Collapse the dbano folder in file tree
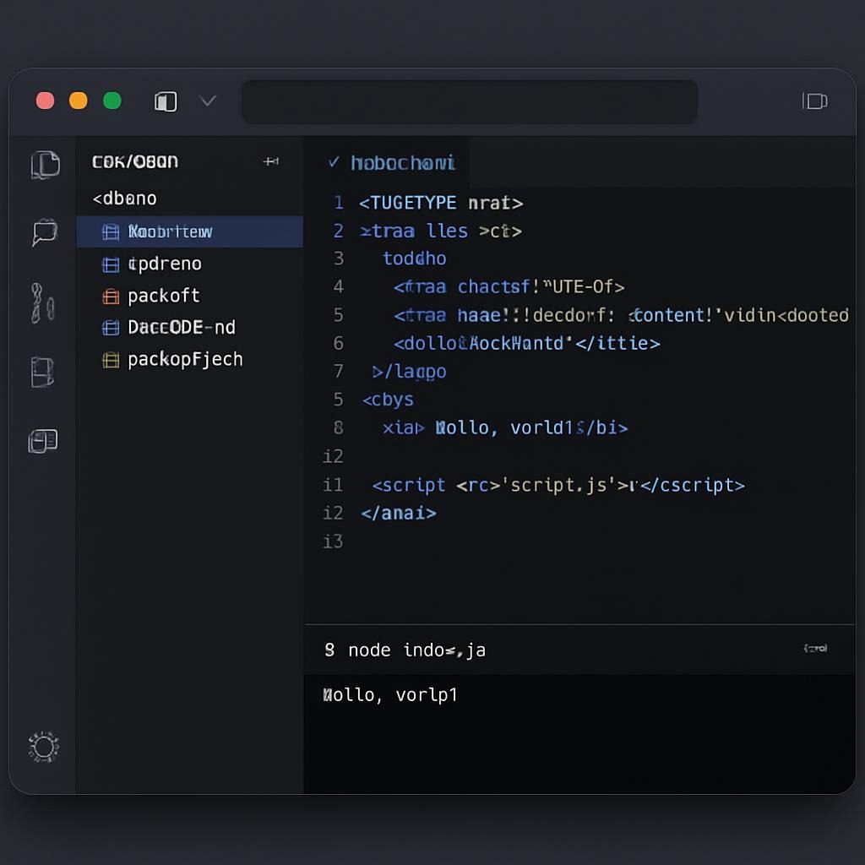Screen dimensions: 865x865 [x=125, y=199]
